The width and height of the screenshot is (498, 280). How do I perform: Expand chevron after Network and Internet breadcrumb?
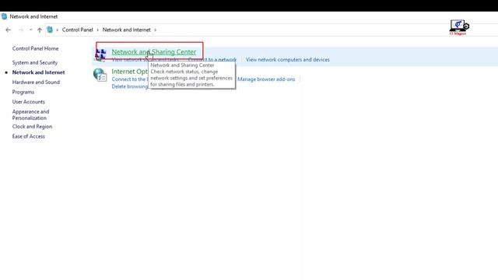click(156, 30)
